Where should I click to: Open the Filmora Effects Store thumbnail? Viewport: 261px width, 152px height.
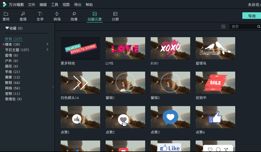point(80,48)
